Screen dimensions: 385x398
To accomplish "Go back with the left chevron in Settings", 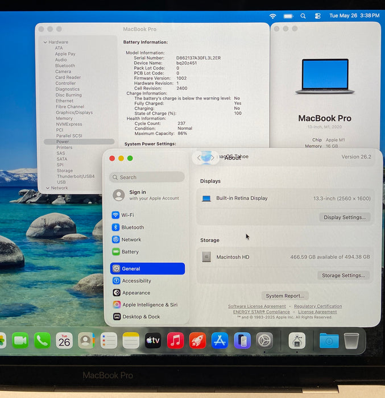I will pyautogui.click(x=199, y=157).
